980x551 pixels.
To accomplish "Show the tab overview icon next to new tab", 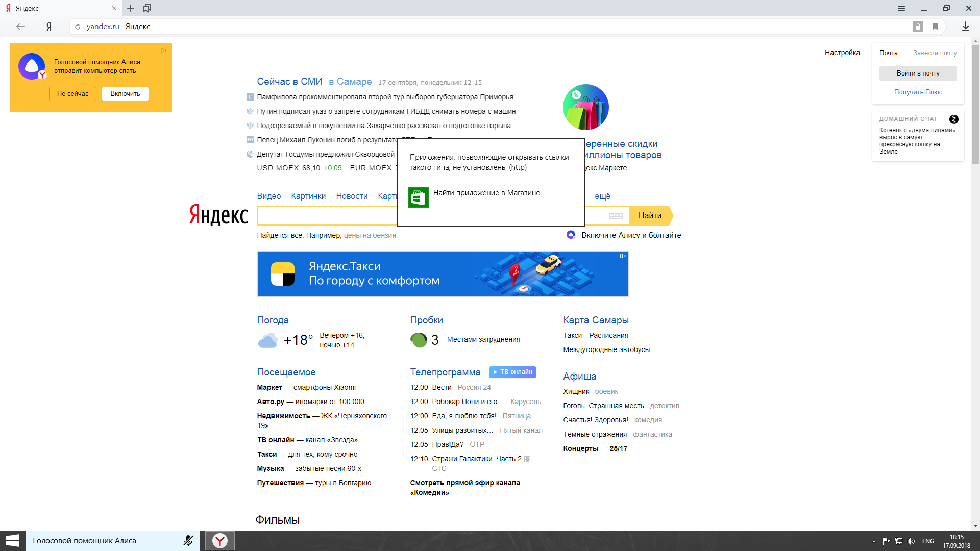I will coord(146,8).
